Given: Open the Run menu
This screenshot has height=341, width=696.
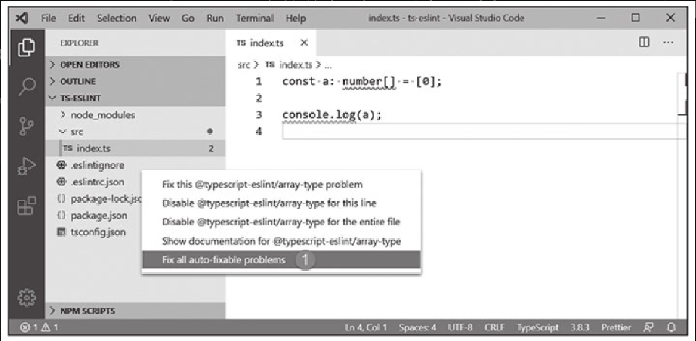Looking at the screenshot, I should pyautogui.click(x=214, y=18).
